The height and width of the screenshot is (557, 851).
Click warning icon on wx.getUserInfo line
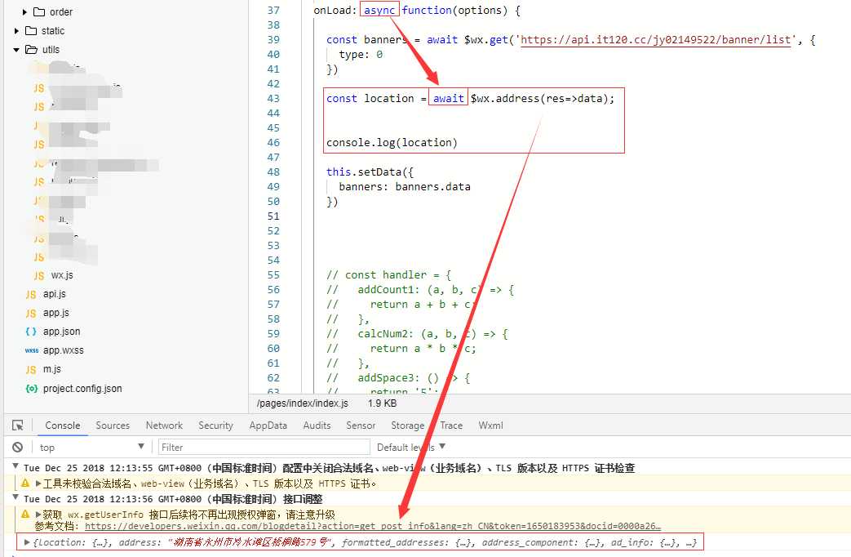pos(25,514)
